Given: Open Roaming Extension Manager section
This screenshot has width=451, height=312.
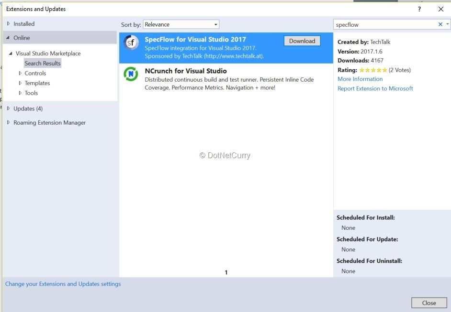Looking at the screenshot, I should (x=49, y=123).
